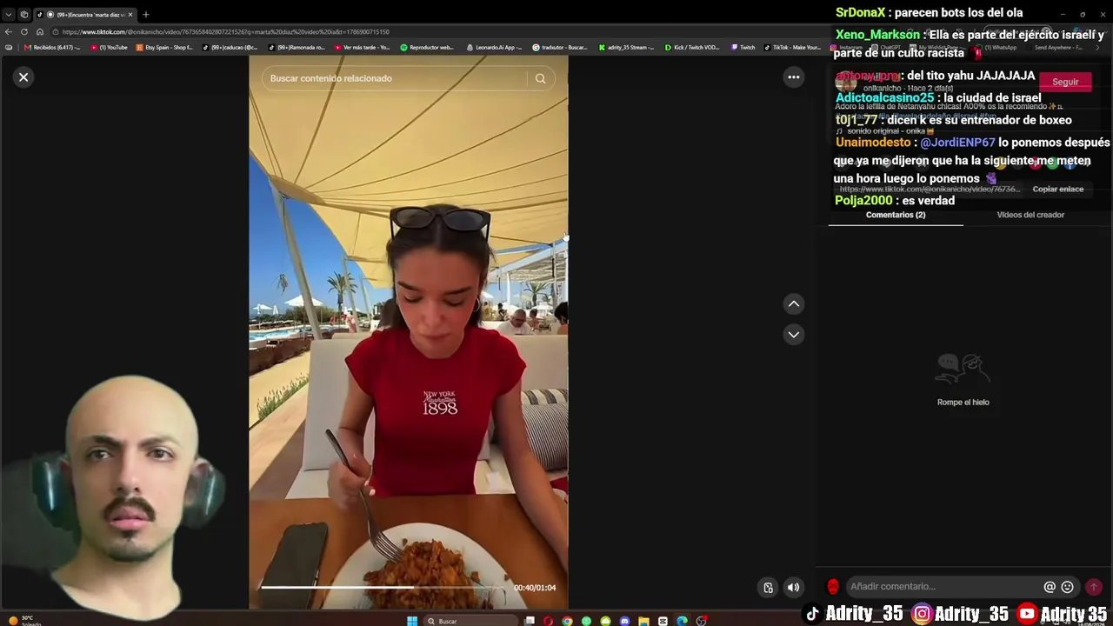Open weather widget showing 30°C
The height and width of the screenshot is (626, 1113).
[x=24, y=621]
